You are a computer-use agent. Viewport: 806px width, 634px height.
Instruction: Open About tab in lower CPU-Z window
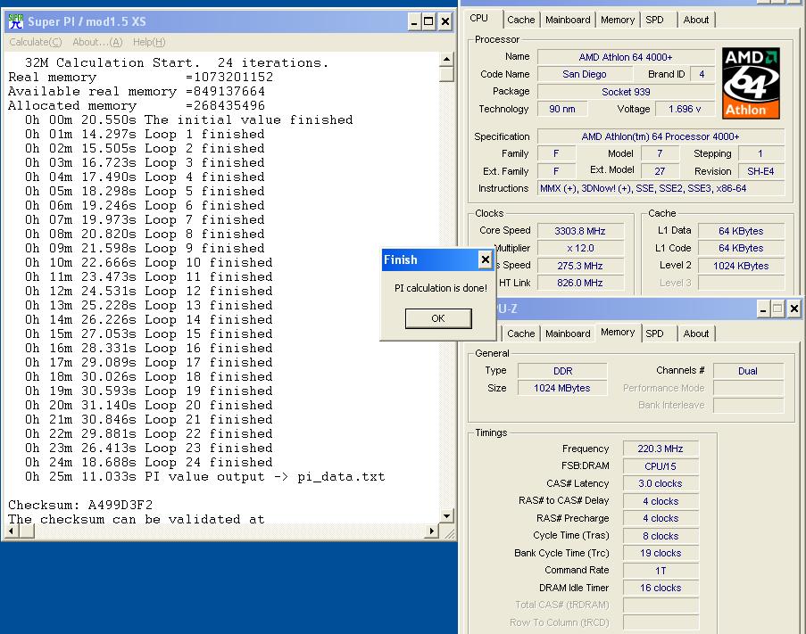click(696, 333)
